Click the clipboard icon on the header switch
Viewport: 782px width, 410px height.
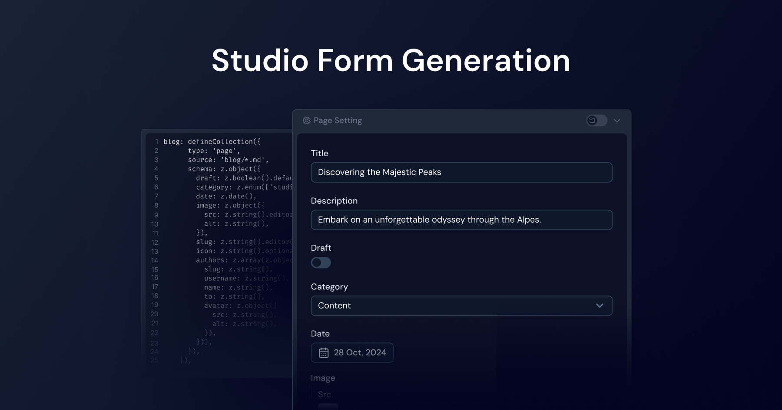click(593, 121)
